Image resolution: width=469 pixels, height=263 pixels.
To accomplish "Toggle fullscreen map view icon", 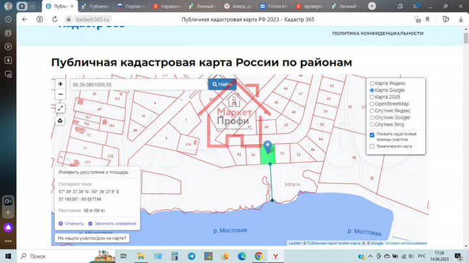I will [61, 108].
